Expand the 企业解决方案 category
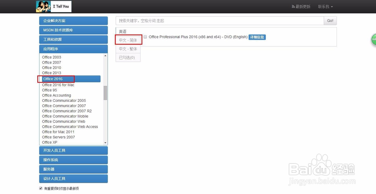The height and width of the screenshot is (194, 376). pos(73,21)
